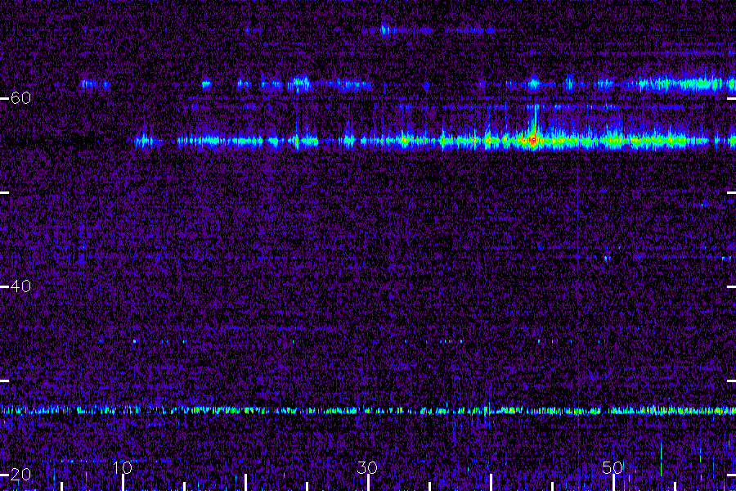
Task: Click the "30" horizontal axis label
Action: 367,467
